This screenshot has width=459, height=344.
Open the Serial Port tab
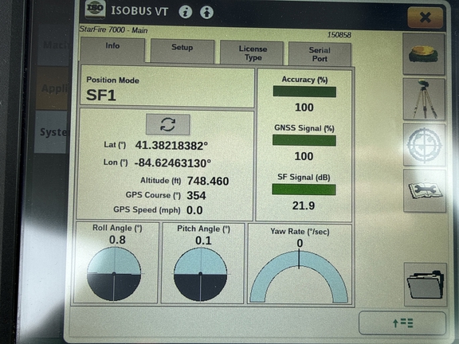pos(320,54)
